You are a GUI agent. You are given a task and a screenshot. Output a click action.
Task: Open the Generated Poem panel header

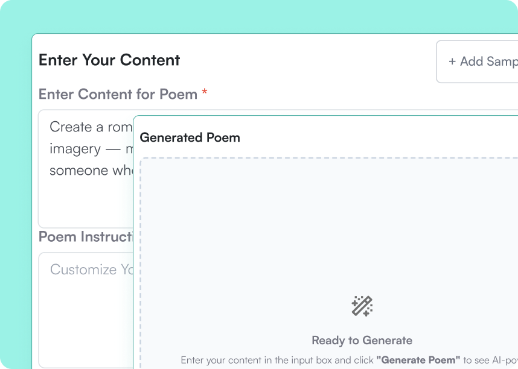tap(190, 137)
